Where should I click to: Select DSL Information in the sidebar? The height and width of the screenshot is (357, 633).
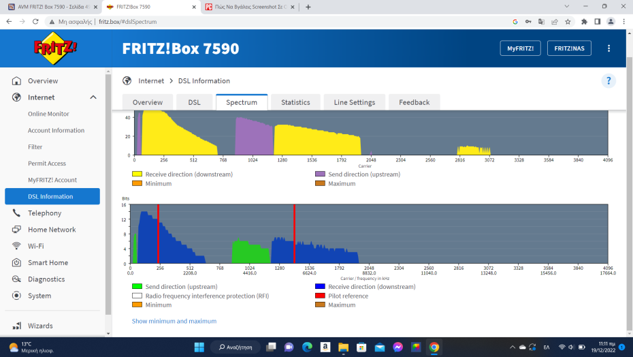click(x=52, y=196)
